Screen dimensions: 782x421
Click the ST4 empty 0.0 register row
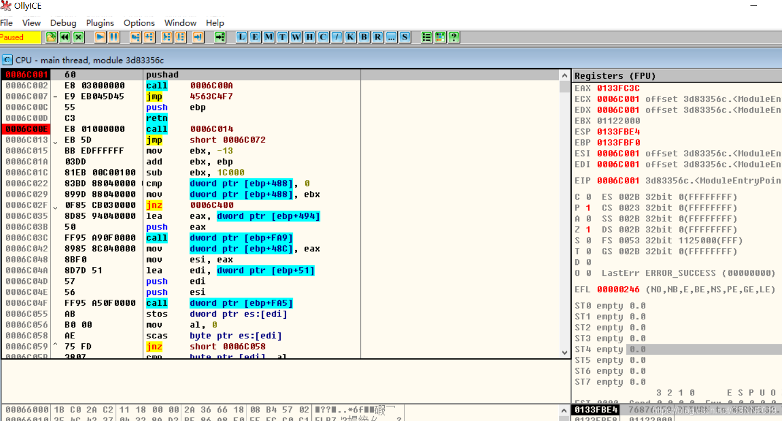click(x=677, y=349)
